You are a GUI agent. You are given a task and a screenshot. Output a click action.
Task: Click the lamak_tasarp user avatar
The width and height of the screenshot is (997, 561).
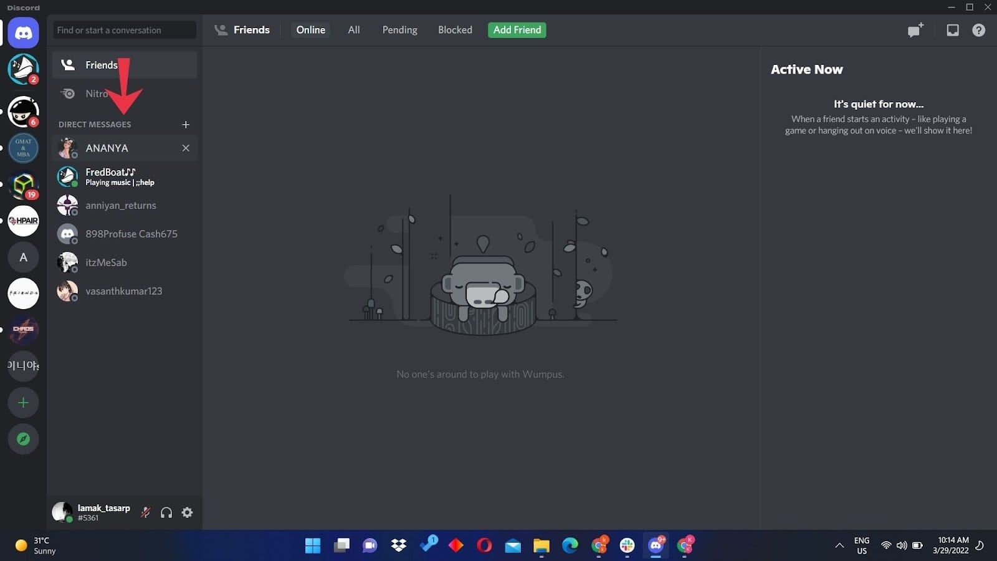click(62, 512)
